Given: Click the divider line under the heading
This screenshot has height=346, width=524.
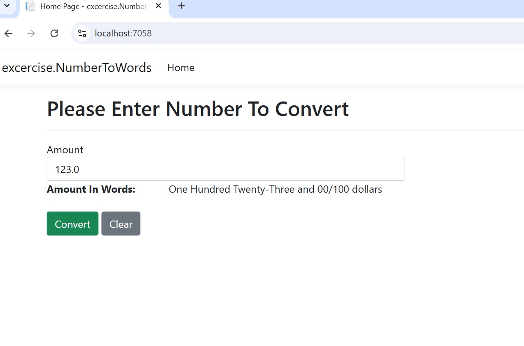Looking at the screenshot, I should (x=283, y=131).
